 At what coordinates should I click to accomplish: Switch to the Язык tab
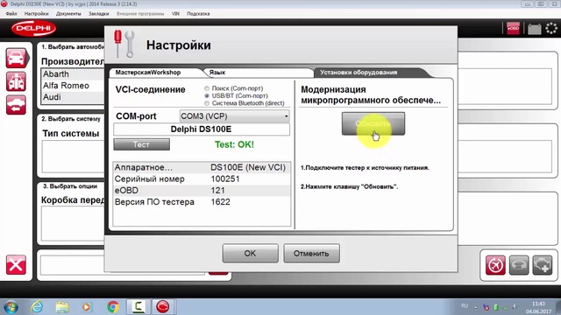[x=258, y=73]
